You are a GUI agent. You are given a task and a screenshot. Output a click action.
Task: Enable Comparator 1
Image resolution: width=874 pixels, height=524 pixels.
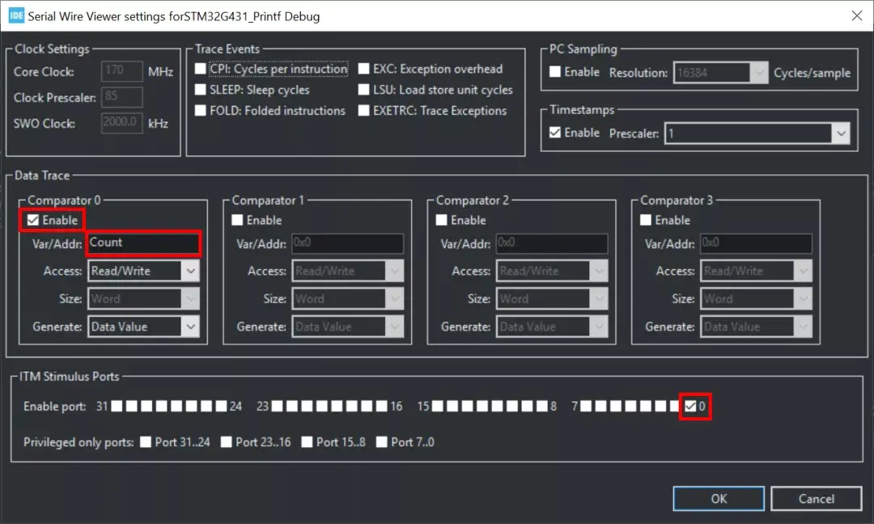(x=237, y=219)
